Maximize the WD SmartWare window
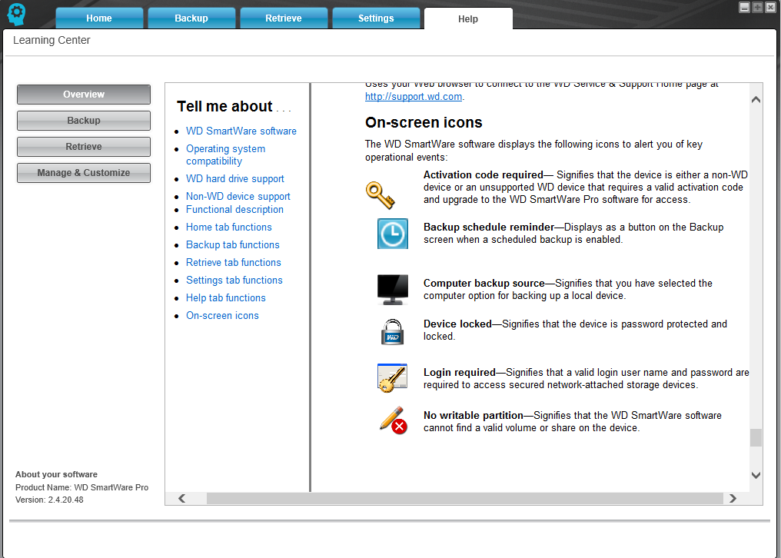 (758, 7)
